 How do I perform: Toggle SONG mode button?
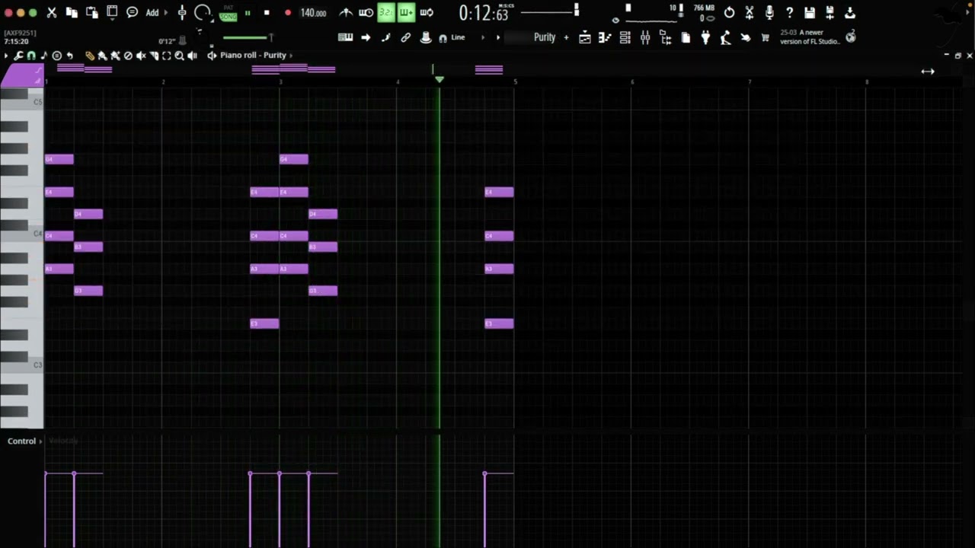point(229,16)
